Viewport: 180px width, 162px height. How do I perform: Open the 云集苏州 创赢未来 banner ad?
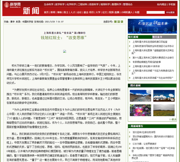click(x=152, y=26)
